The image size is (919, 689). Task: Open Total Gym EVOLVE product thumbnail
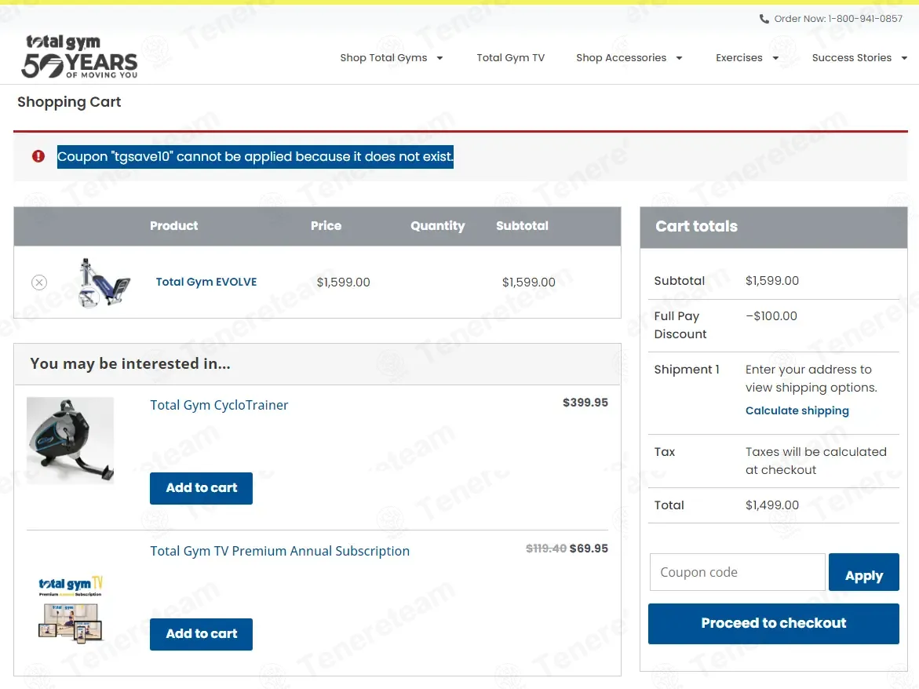pos(104,283)
